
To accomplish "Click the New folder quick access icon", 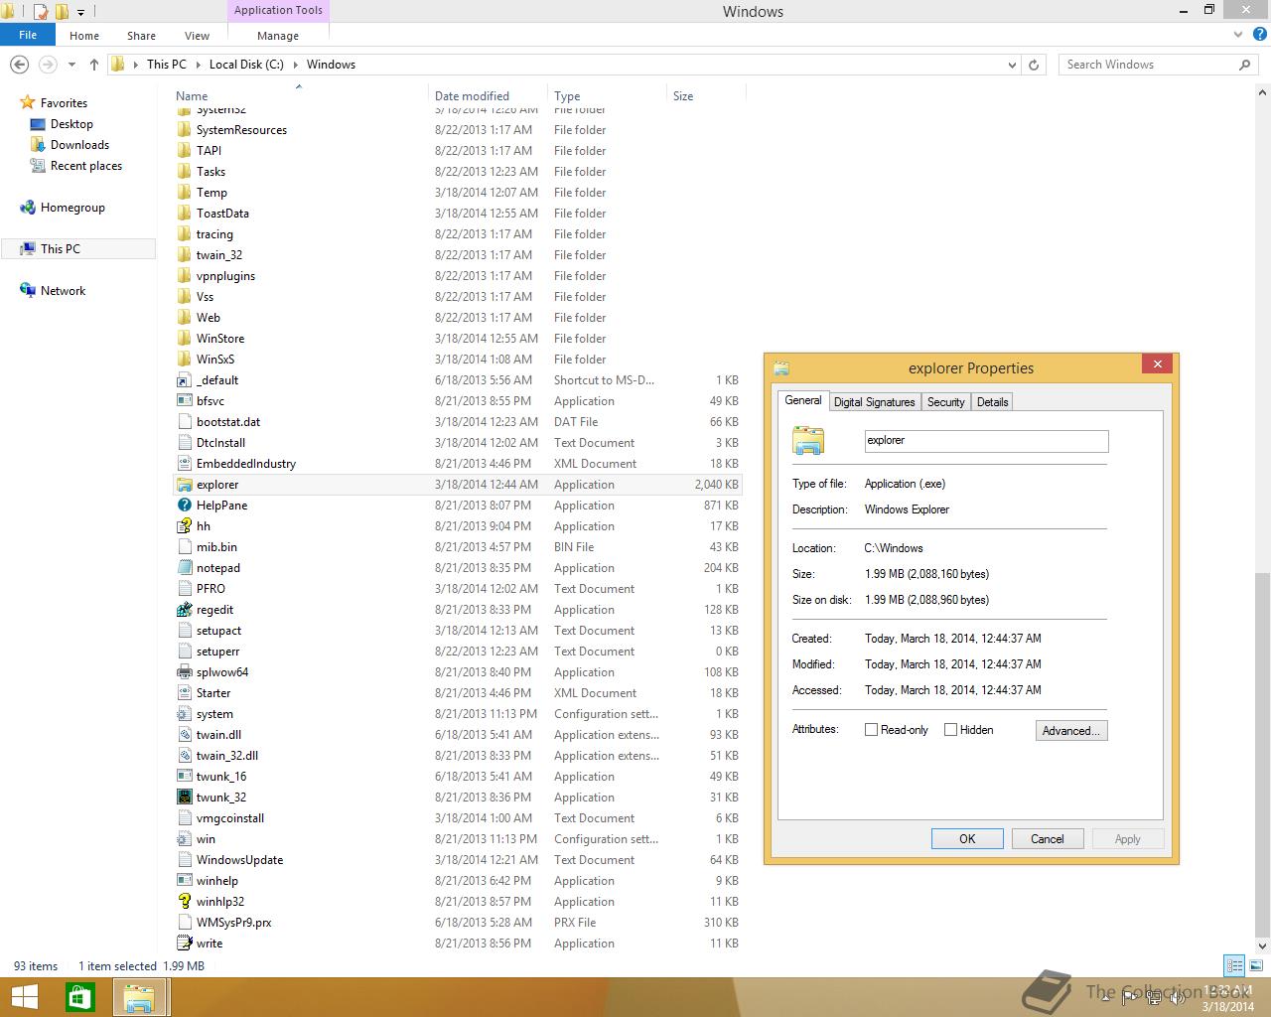I will 63,12.
